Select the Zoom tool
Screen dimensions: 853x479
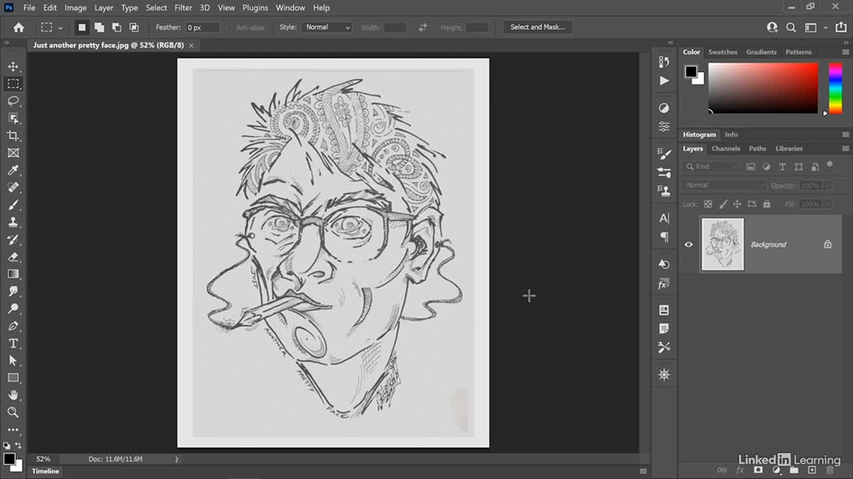click(13, 412)
